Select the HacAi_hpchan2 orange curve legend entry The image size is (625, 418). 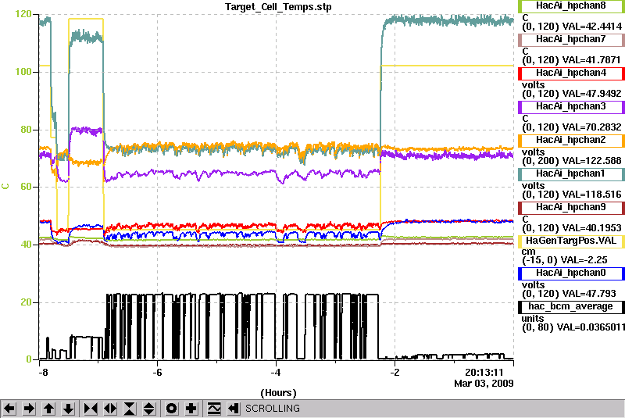(x=571, y=141)
